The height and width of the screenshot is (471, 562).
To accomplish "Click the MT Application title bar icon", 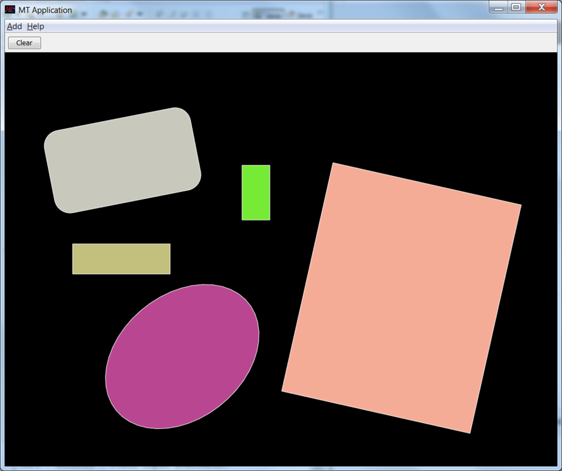I will pos(10,10).
